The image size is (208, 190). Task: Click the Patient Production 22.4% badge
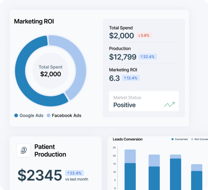[74, 173]
